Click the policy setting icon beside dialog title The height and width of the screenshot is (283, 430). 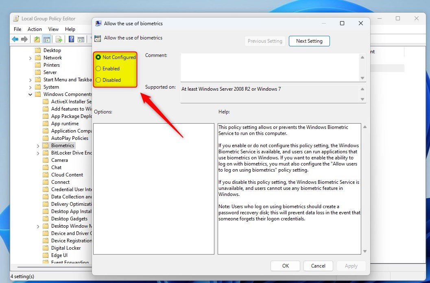coord(98,38)
